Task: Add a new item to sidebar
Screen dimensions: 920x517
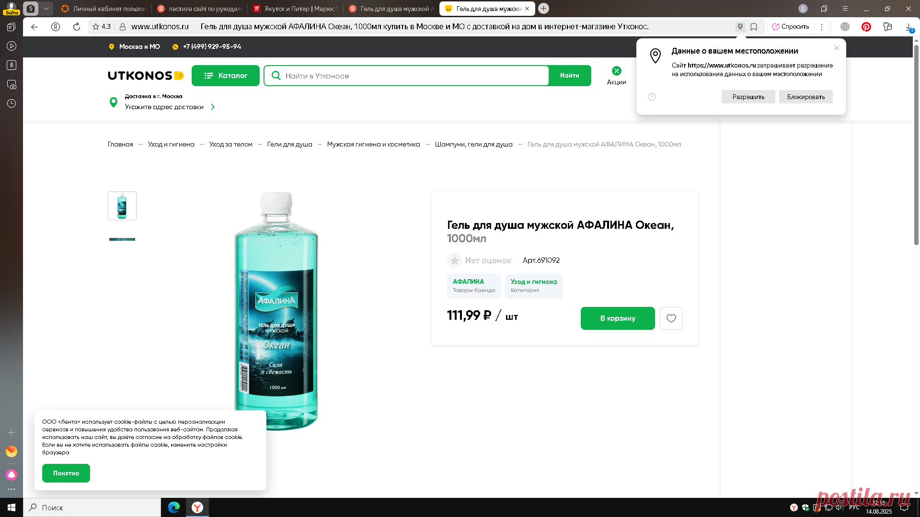Action: [x=11, y=432]
